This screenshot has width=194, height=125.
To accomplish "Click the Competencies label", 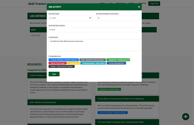I will (x=55, y=56).
